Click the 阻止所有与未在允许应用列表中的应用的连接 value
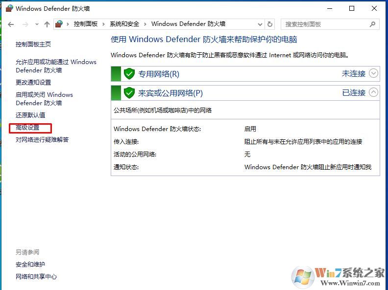 tap(303, 142)
